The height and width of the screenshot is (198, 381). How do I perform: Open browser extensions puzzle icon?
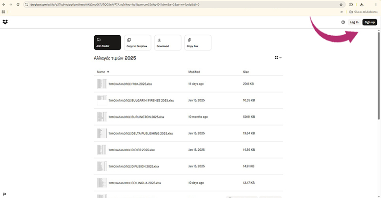pyautogui.click(x=351, y=4)
